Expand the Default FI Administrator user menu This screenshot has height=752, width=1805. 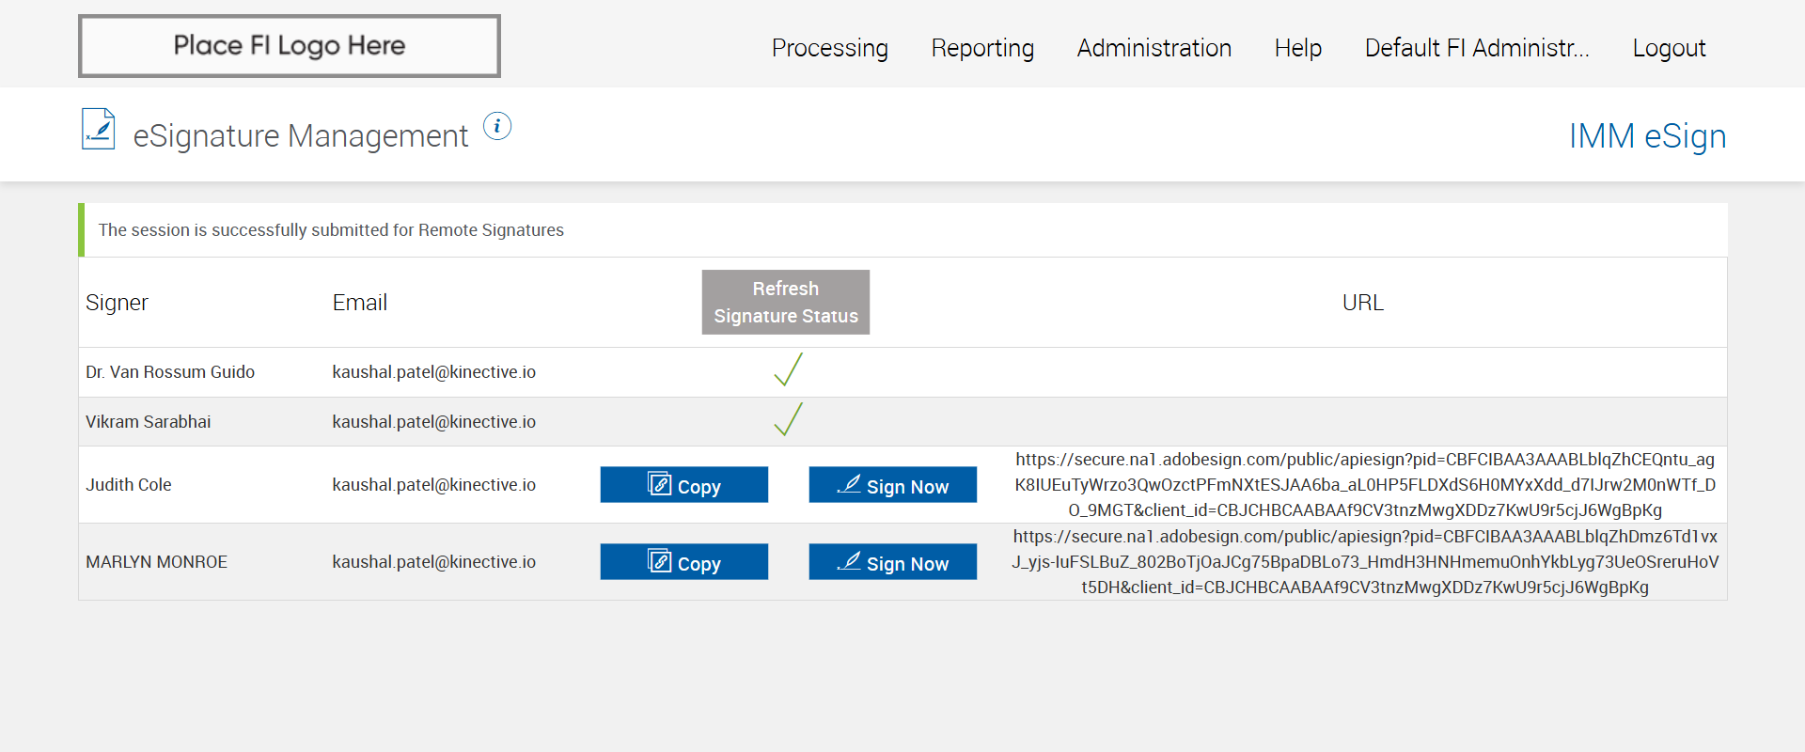coord(1476,48)
